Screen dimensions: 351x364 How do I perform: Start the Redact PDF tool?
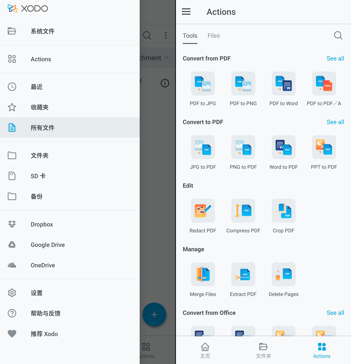tap(203, 216)
